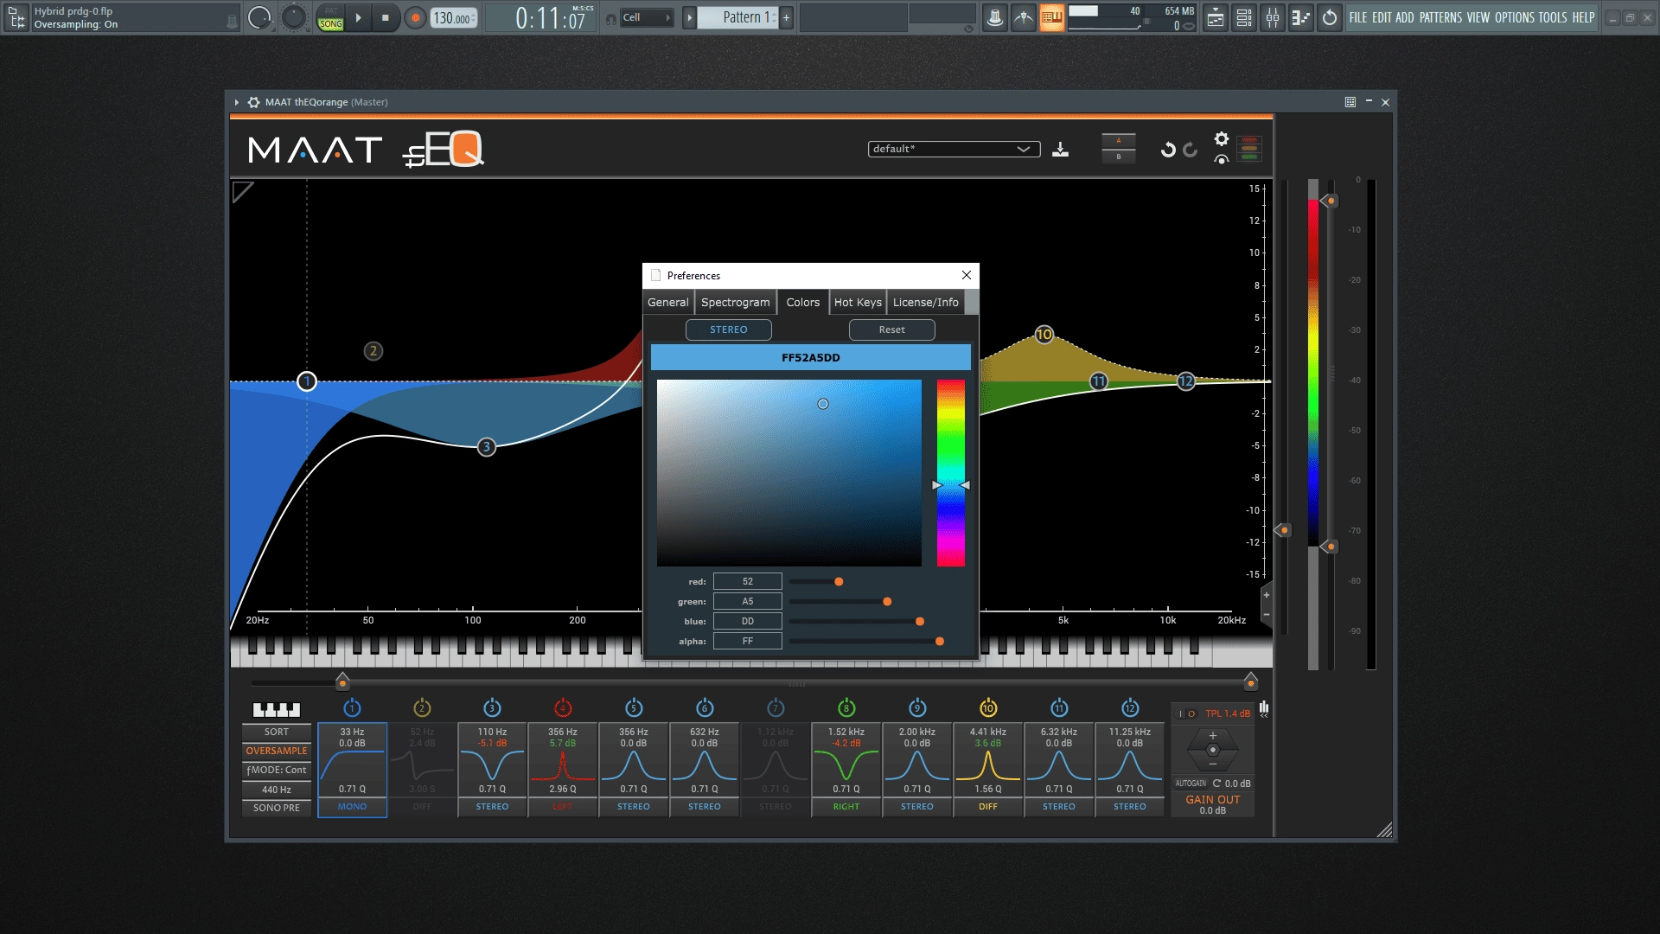Undo the last EQ change
Image resolution: width=1660 pixels, height=934 pixels.
click(x=1168, y=150)
